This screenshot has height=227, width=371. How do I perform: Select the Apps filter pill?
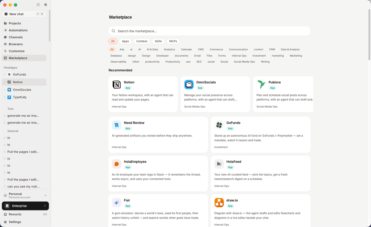pos(125,41)
